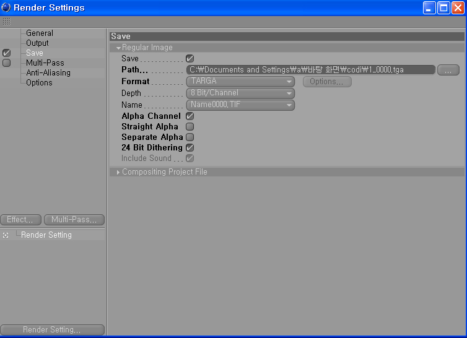
Task: Click the Render Setting target icon in list
Action: point(6,235)
